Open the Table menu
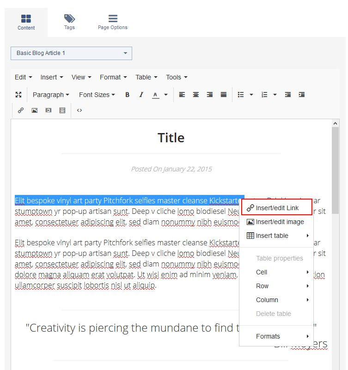The width and height of the screenshot is (348, 370). tap(146, 77)
